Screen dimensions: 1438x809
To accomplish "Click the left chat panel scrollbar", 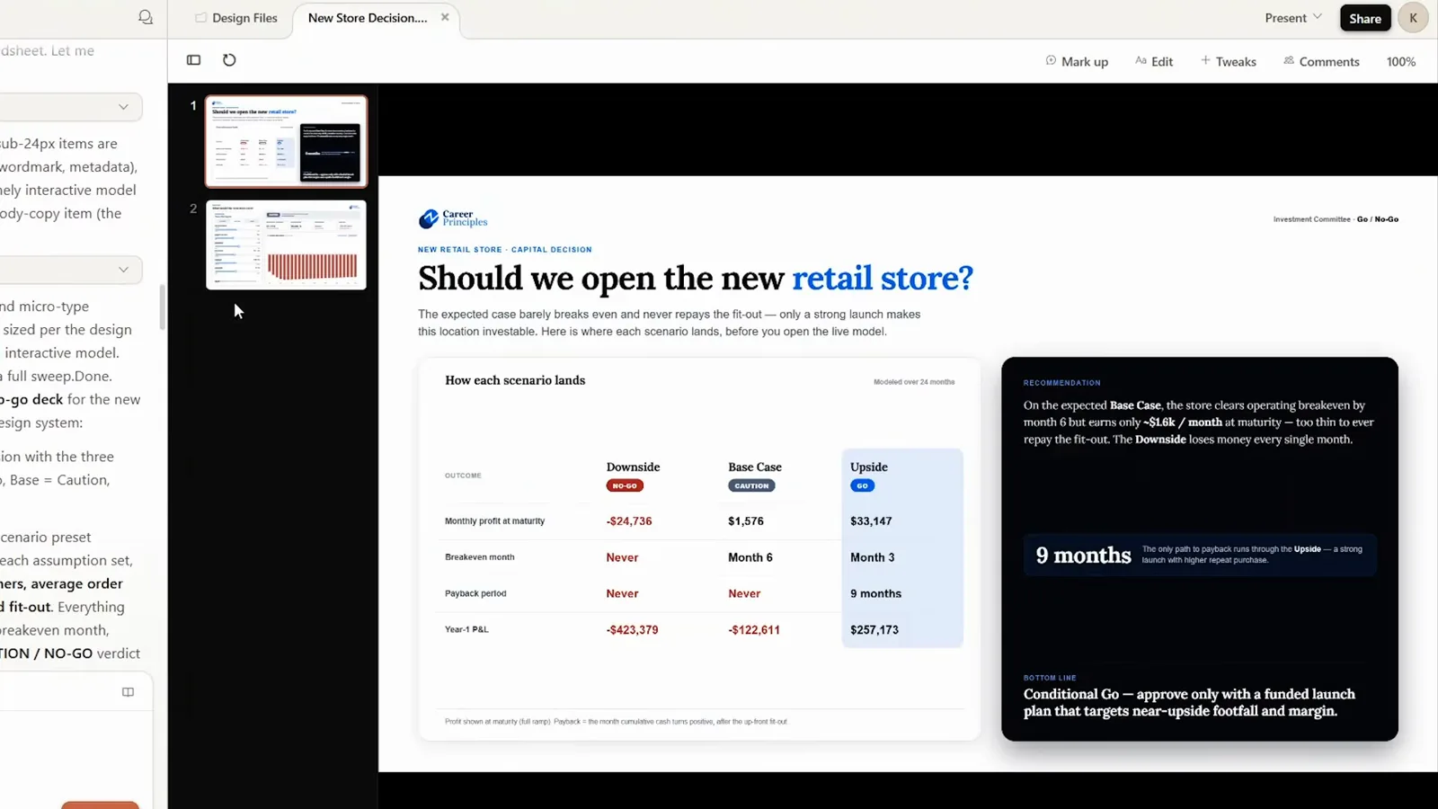I will coord(163,307).
